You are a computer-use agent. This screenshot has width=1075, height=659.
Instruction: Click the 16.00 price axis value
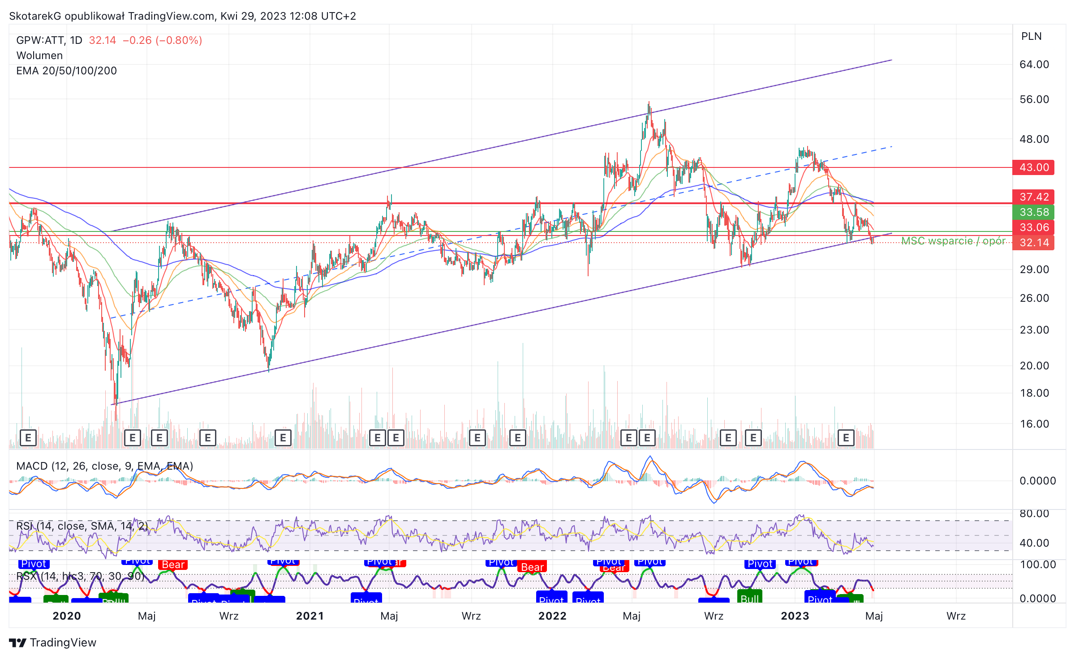coord(1034,424)
